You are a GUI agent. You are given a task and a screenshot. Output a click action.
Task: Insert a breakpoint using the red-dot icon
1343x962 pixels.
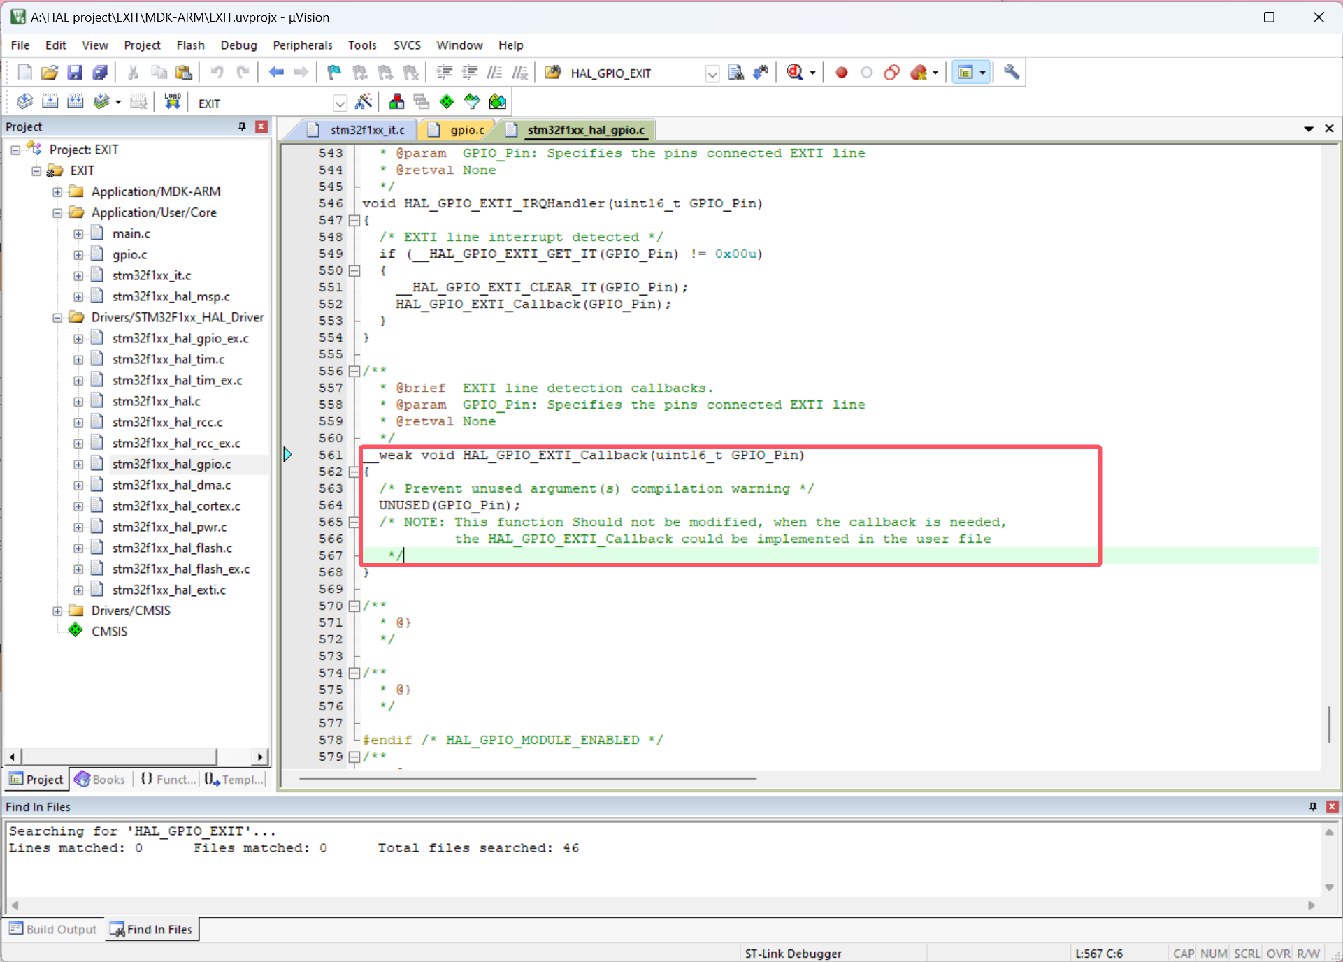click(x=841, y=72)
